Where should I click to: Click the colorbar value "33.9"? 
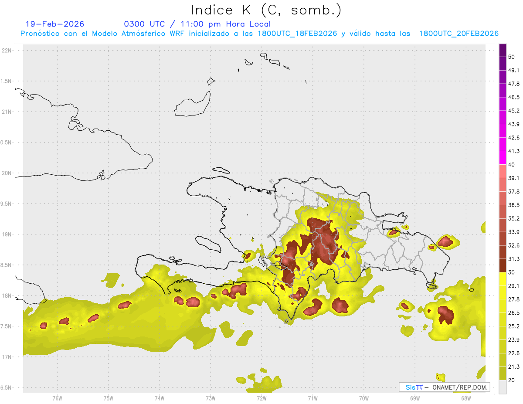[514, 232]
